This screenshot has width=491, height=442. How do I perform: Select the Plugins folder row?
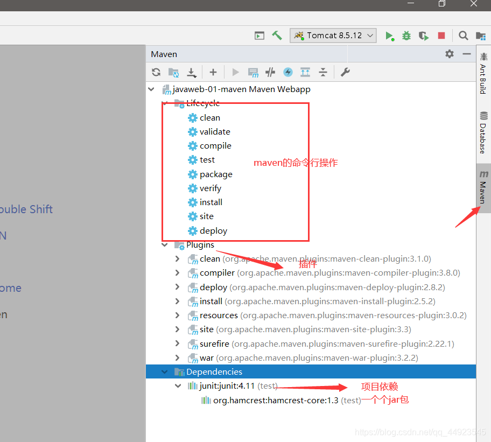tap(194, 245)
